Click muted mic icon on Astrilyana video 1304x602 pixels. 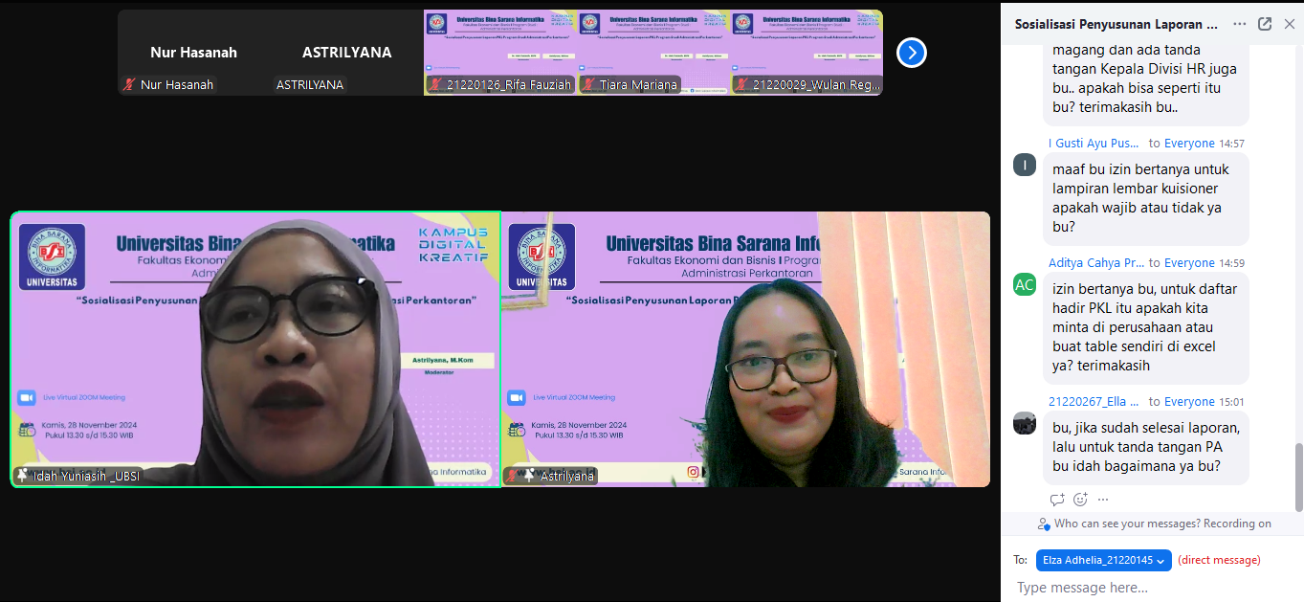click(x=514, y=475)
